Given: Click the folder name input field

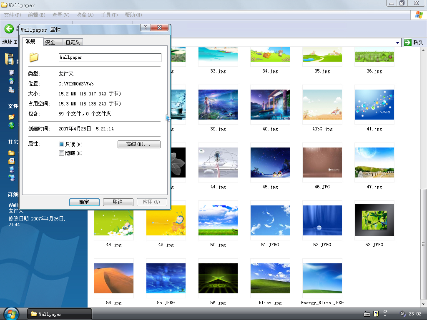Looking at the screenshot, I should pyautogui.click(x=110, y=57).
